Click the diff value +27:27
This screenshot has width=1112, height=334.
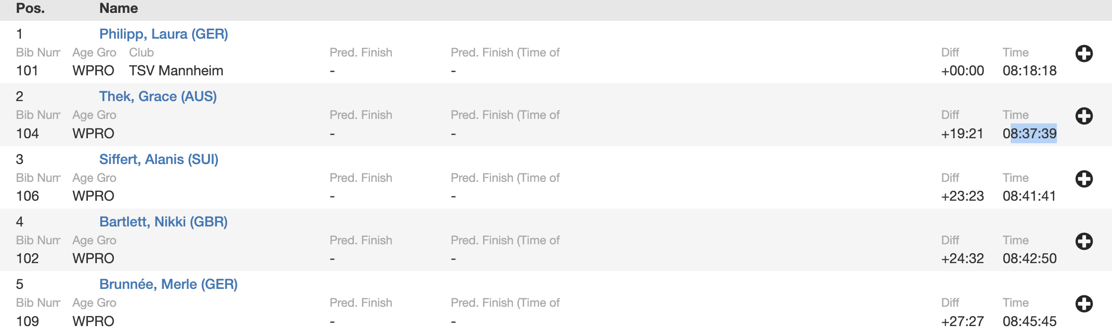tap(963, 322)
